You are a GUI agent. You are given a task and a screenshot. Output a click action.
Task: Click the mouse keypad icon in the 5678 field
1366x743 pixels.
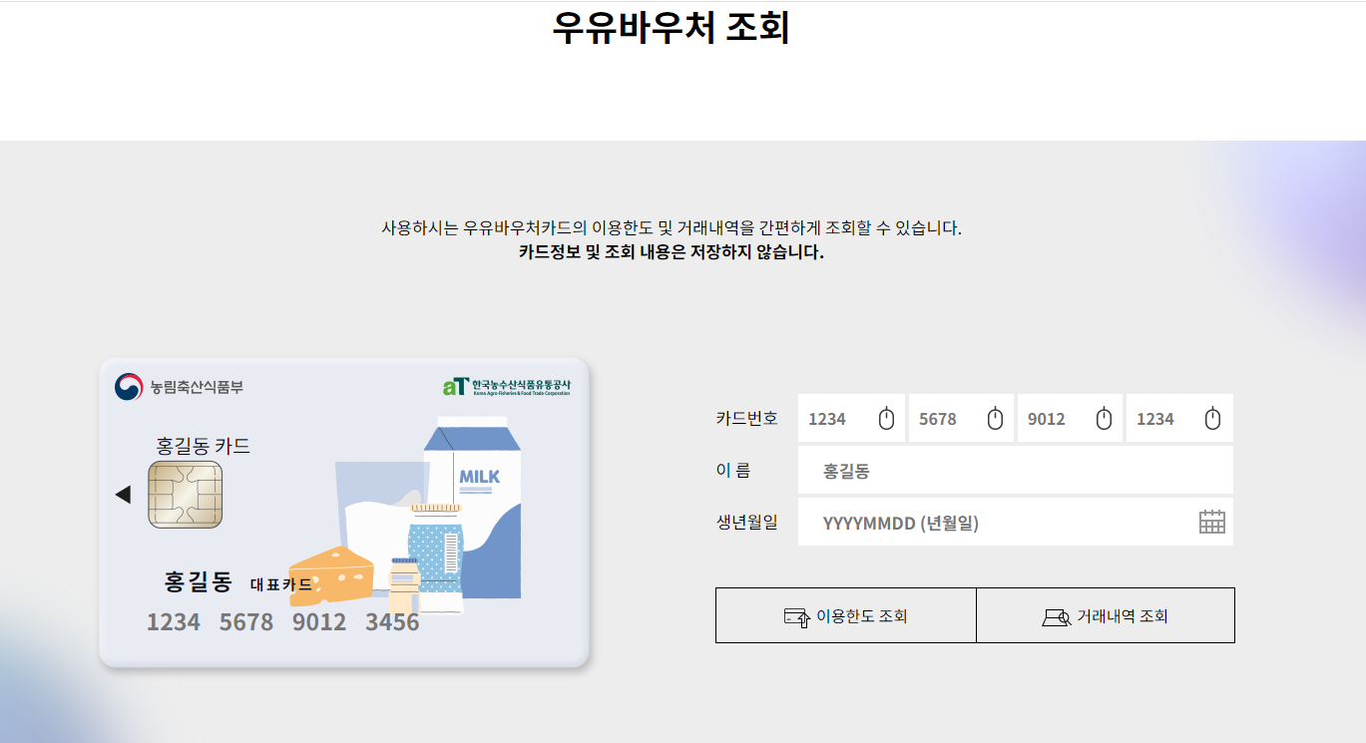[995, 418]
